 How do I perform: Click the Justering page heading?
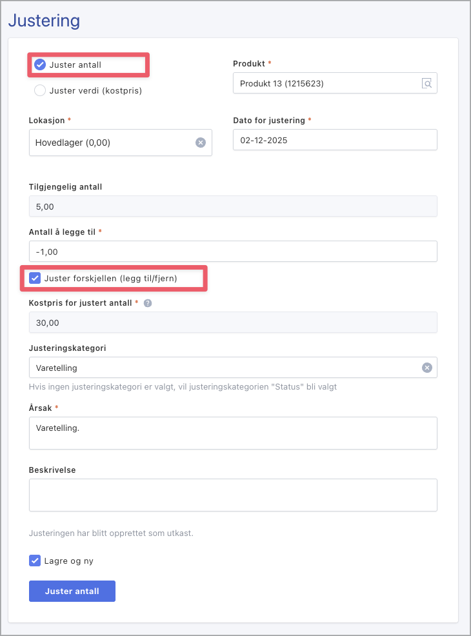pyautogui.click(x=44, y=20)
